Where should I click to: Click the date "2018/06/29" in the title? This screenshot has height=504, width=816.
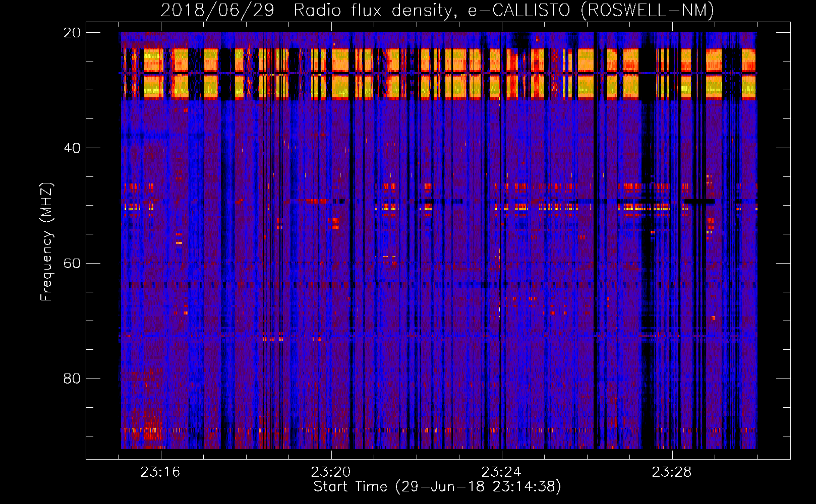click(217, 10)
